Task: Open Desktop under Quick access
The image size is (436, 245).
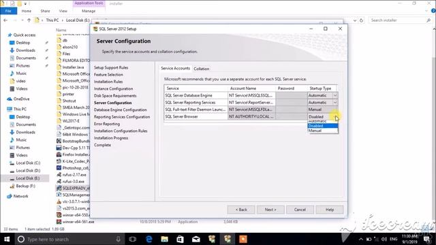Action: pos(22,43)
